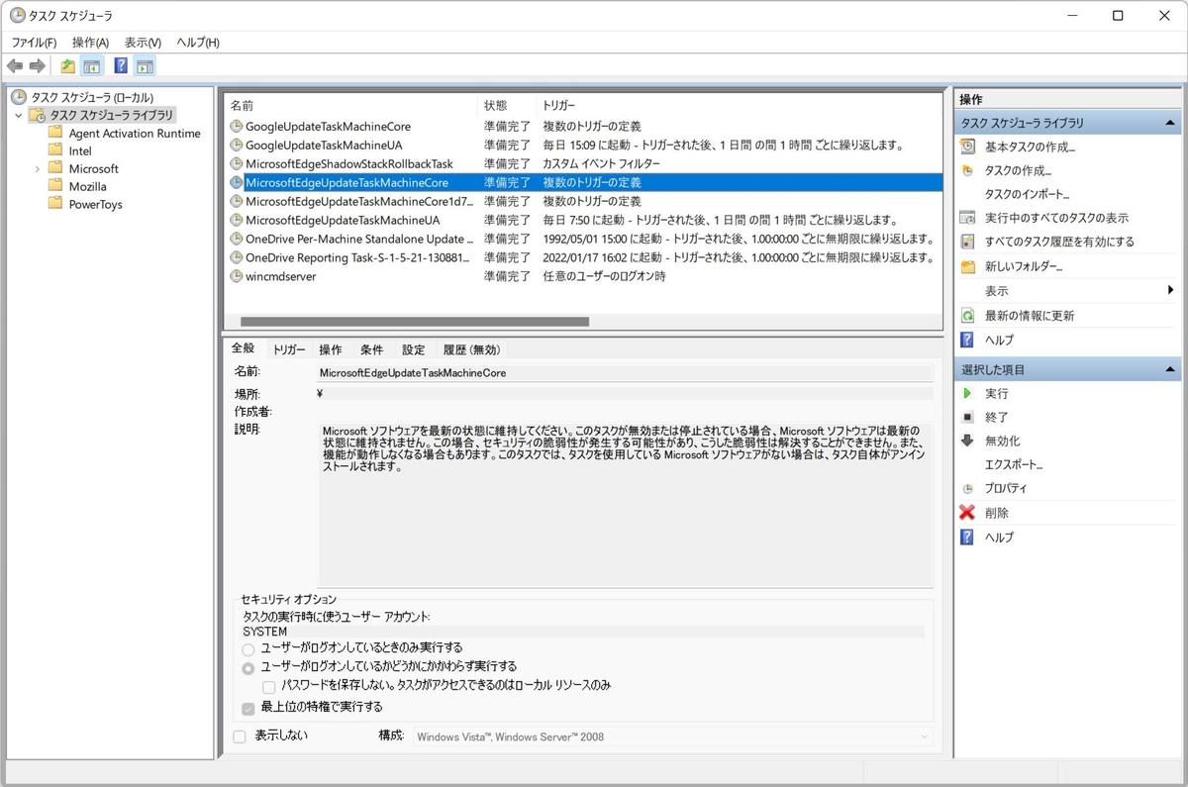Screen dimensions: 1188x787
Task: Sort by the 名前 column header
Action: [351, 105]
